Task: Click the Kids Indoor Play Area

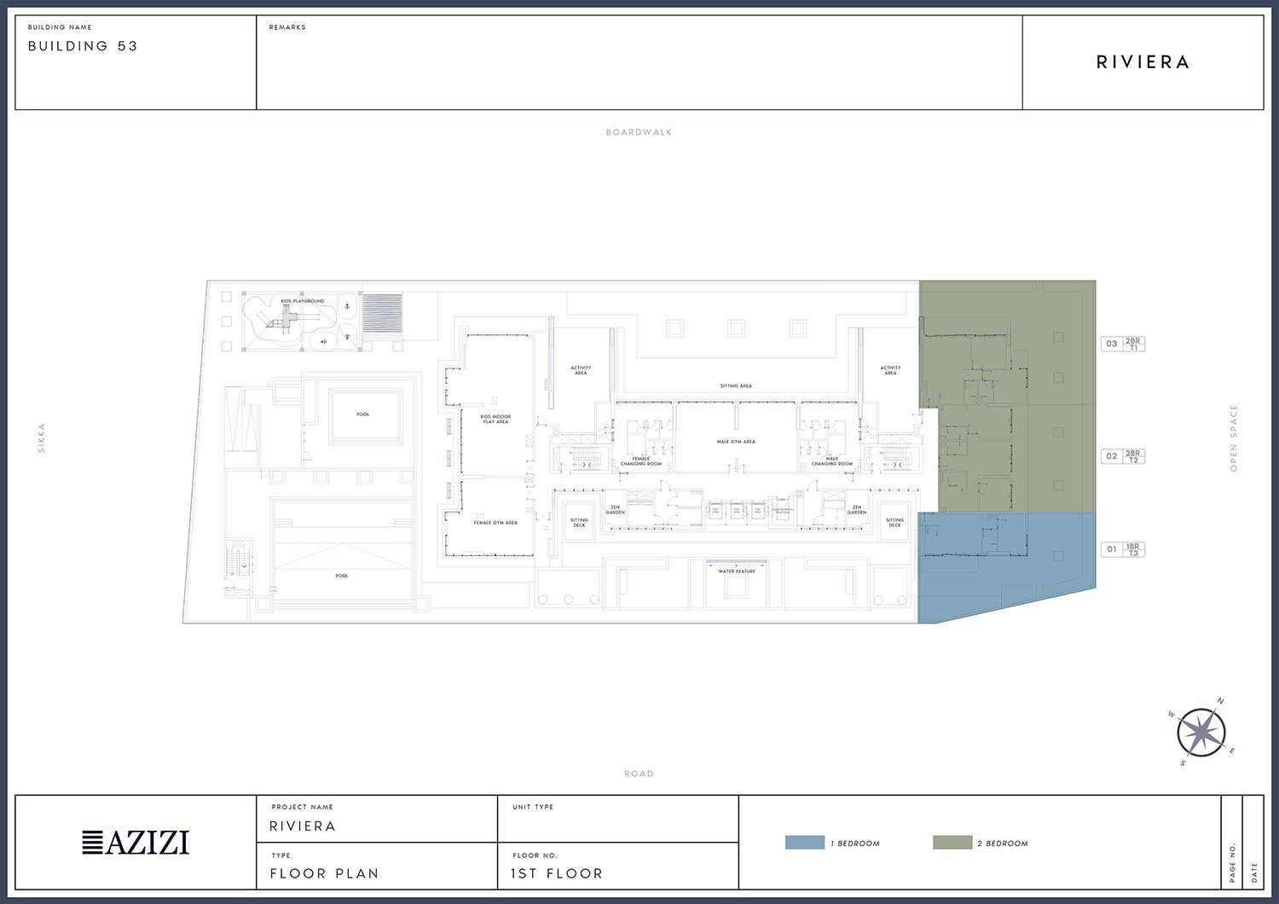Action: coord(495,419)
